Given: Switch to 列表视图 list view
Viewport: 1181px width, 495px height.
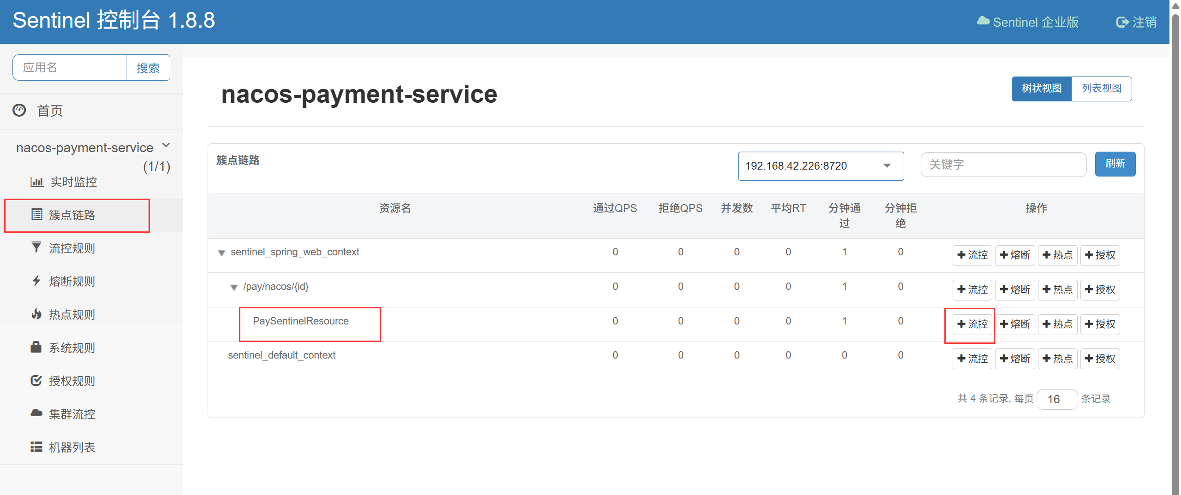Looking at the screenshot, I should click(x=1101, y=88).
